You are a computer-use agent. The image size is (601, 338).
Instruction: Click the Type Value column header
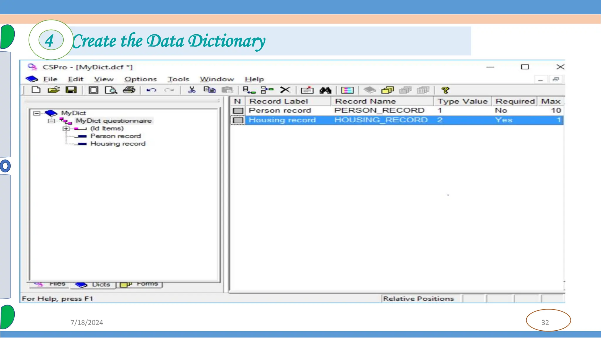pyautogui.click(x=462, y=101)
